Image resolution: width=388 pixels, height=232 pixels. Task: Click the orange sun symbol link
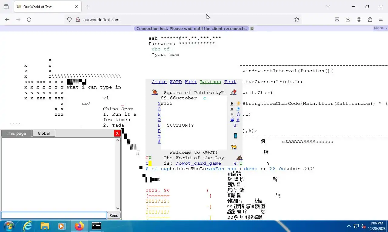(x=238, y=103)
